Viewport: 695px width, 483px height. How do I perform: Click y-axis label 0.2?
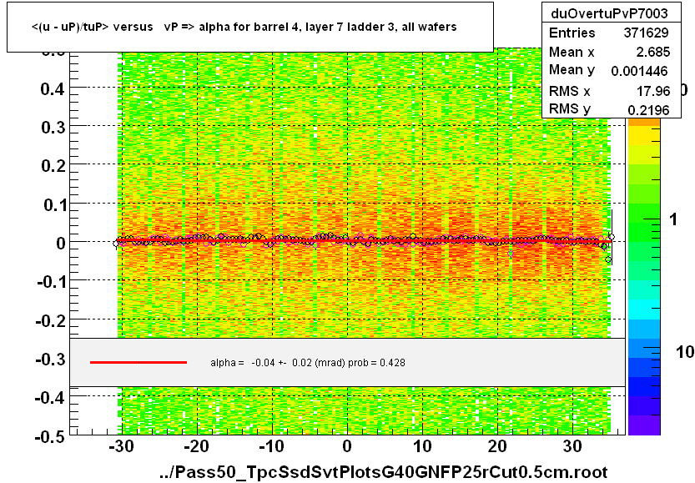(53, 166)
